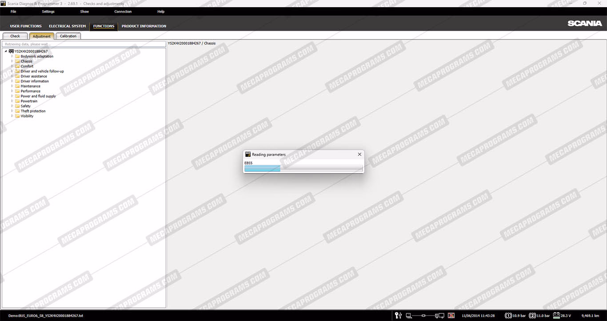Click the computer-to-vehicle connection icon
Image resolution: width=607 pixels, height=321 pixels.
(x=424, y=316)
